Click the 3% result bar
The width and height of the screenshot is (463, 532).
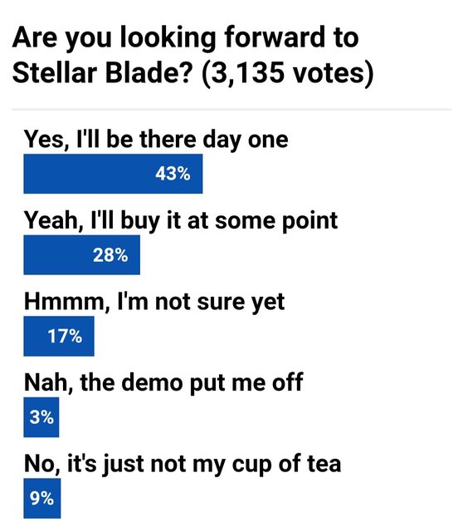click(41, 417)
